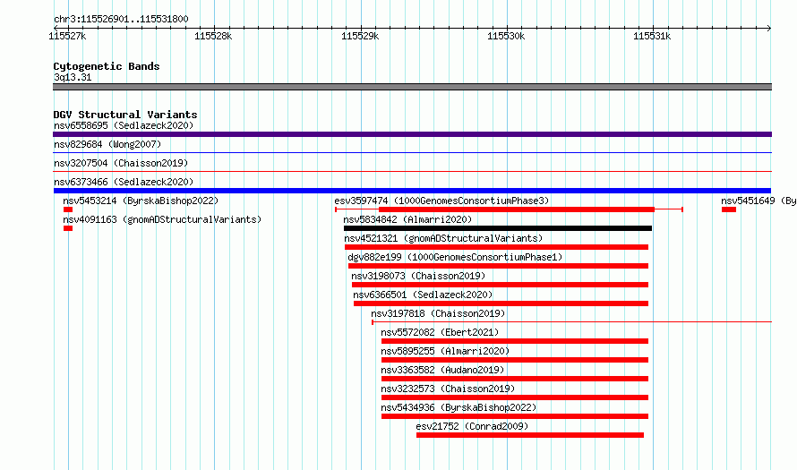Click nsv5453214 (ByrskaBishop2022) label
Viewport: 797px width, 470px height.
coord(141,201)
